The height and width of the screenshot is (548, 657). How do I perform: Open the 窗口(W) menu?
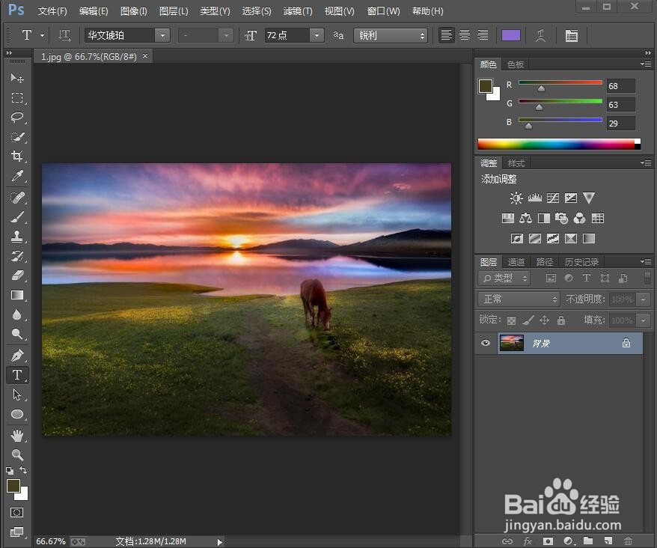[383, 11]
